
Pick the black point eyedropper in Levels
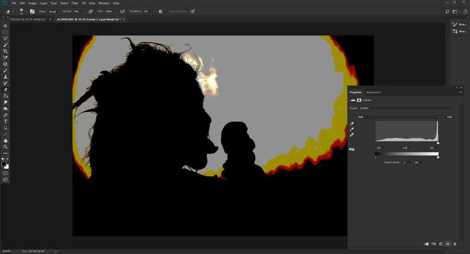352,123
